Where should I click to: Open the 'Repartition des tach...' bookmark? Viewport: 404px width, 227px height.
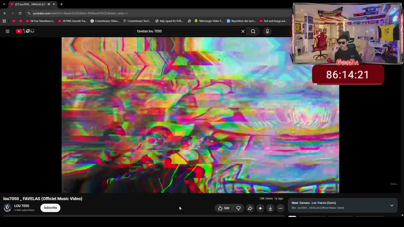pos(241,21)
